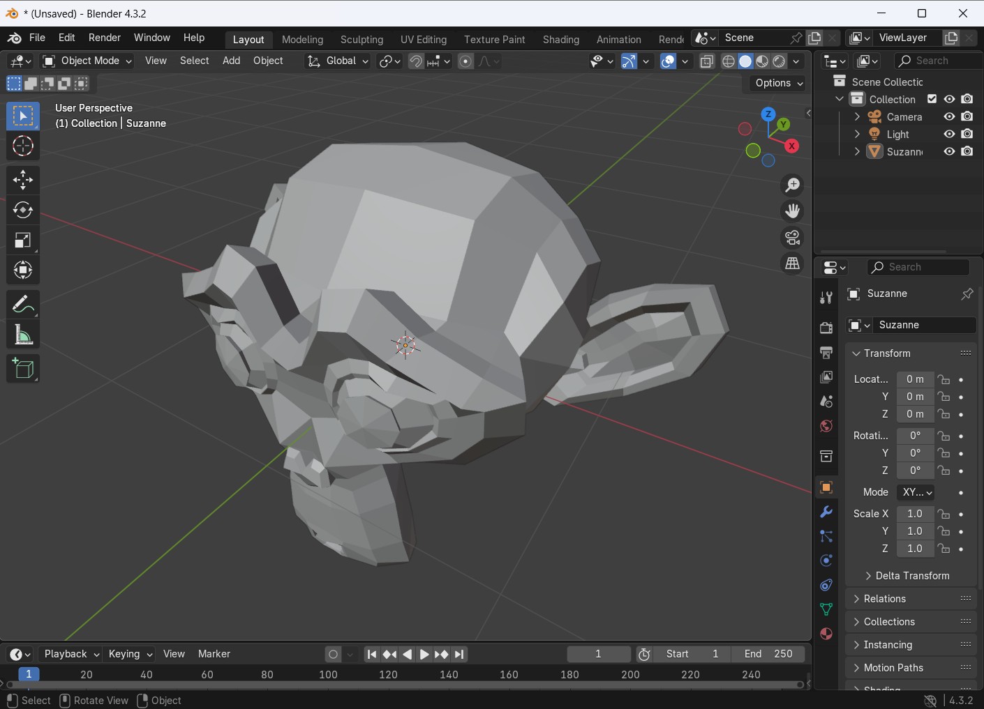Toggle X-ray mode in viewport header
This screenshot has height=709, width=984.
707,61
